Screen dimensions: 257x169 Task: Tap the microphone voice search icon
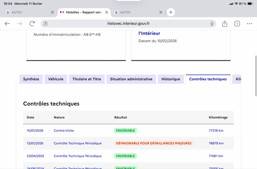[212, 23]
